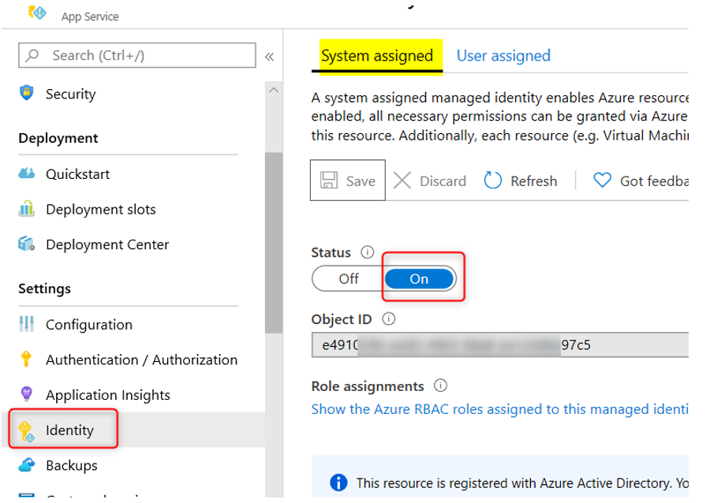Open the System assigned tab

(x=377, y=56)
